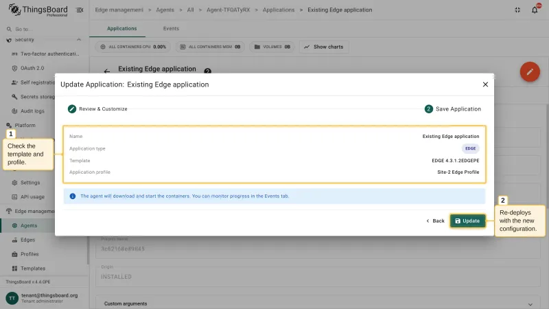Open Audit logs in the sidebar
Image resolution: width=549 pixels, height=309 pixels.
click(30, 111)
